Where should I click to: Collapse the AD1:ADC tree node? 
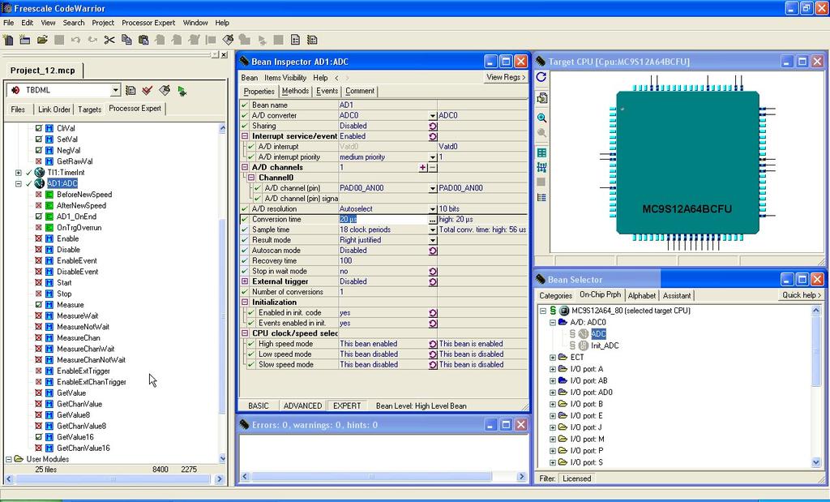(x=19, y=184)
